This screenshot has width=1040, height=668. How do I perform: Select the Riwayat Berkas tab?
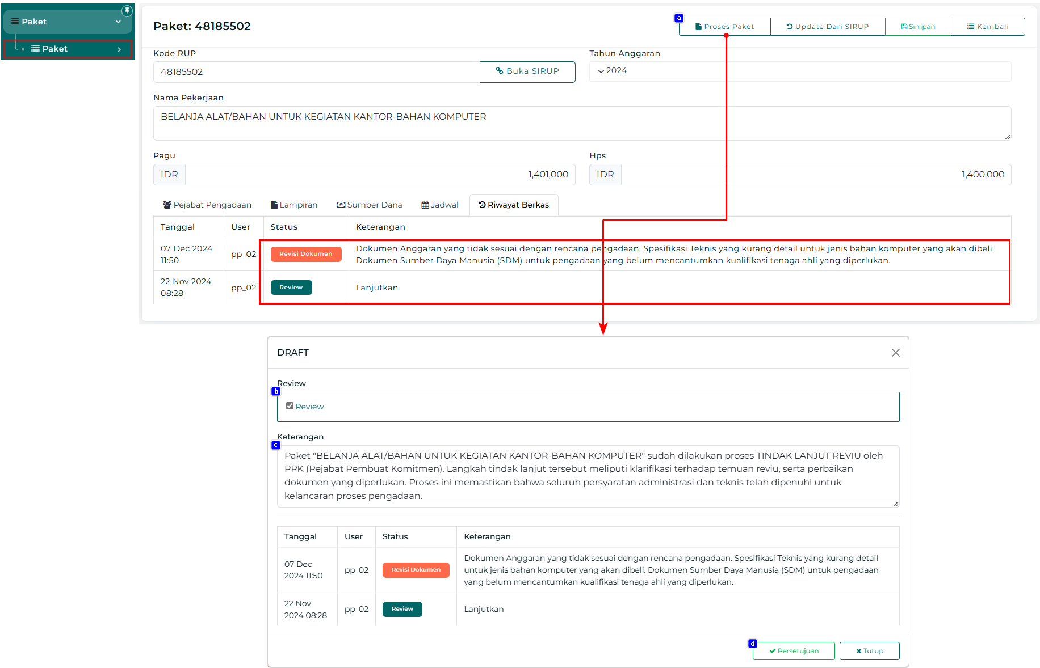coord(514,205)
